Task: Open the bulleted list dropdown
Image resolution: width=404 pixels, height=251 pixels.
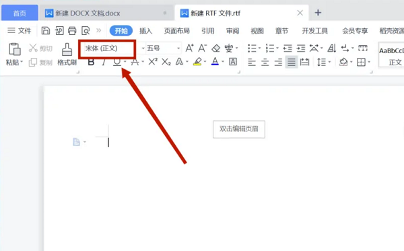Action: coord(260,48)
